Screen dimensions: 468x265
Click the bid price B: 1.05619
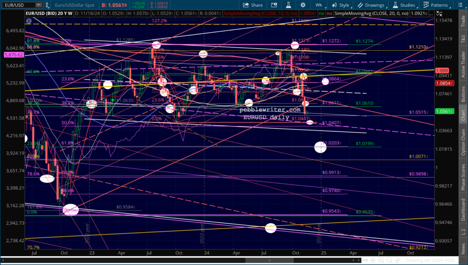[114, 5]
